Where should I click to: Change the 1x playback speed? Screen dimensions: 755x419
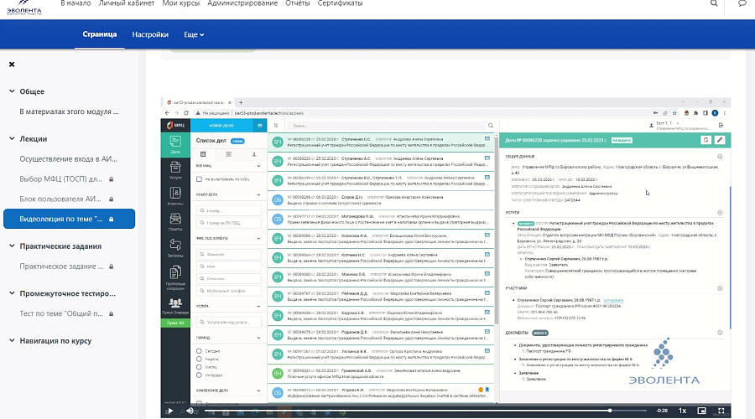click(682, 411)
